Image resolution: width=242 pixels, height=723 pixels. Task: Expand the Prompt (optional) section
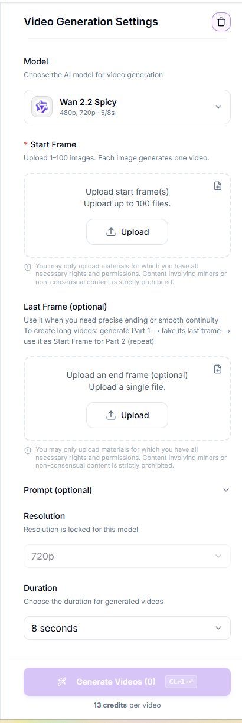[127, 490]
